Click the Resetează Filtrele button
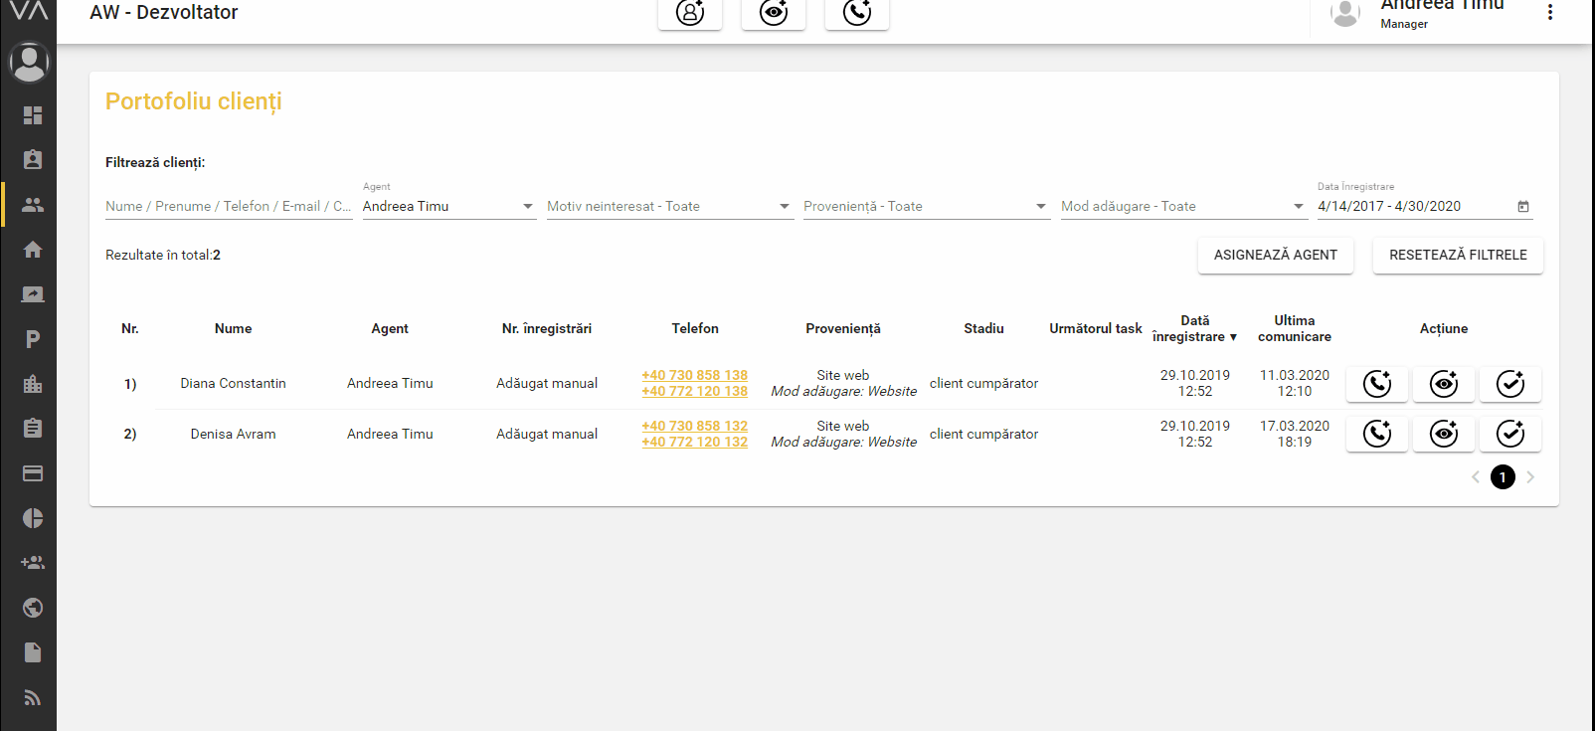 click(x=1457, y=255)
